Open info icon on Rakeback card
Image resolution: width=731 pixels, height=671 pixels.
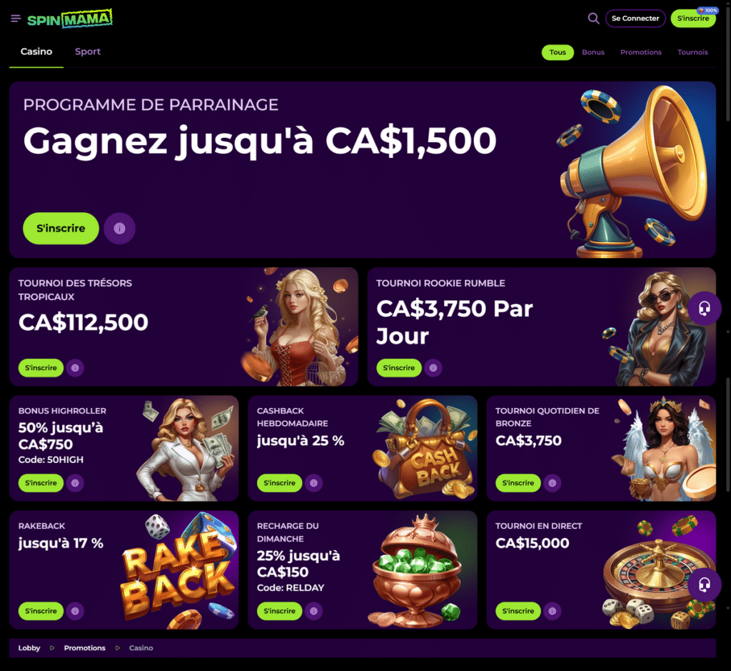click(75, 611)
